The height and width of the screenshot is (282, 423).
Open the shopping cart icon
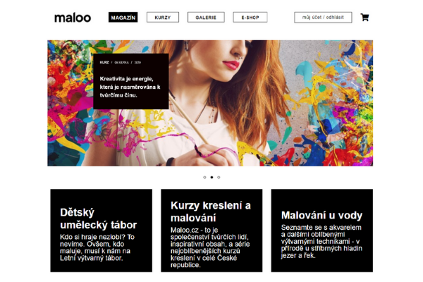364,18
